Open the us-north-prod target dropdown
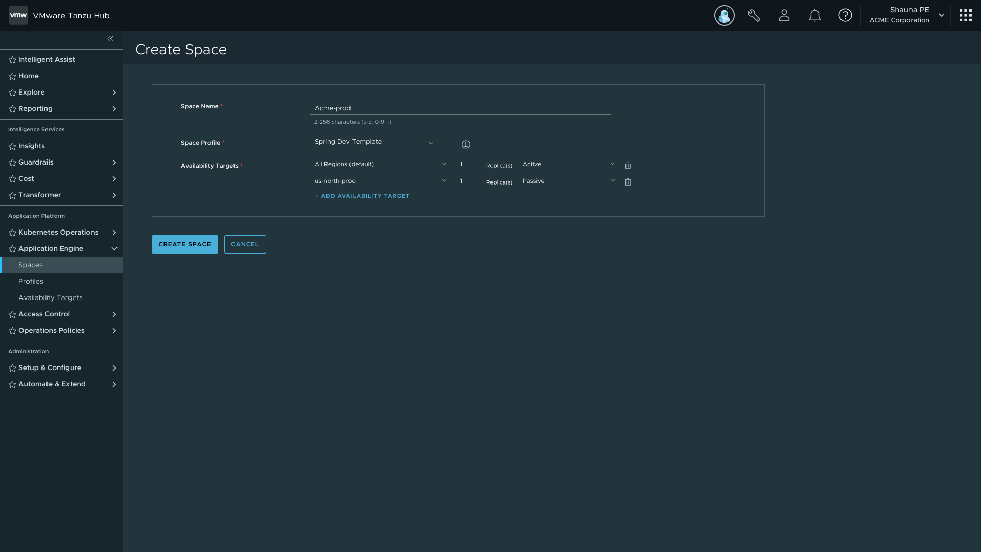The image size is (981, 552). pyautogui.click(x=381, y=181)
